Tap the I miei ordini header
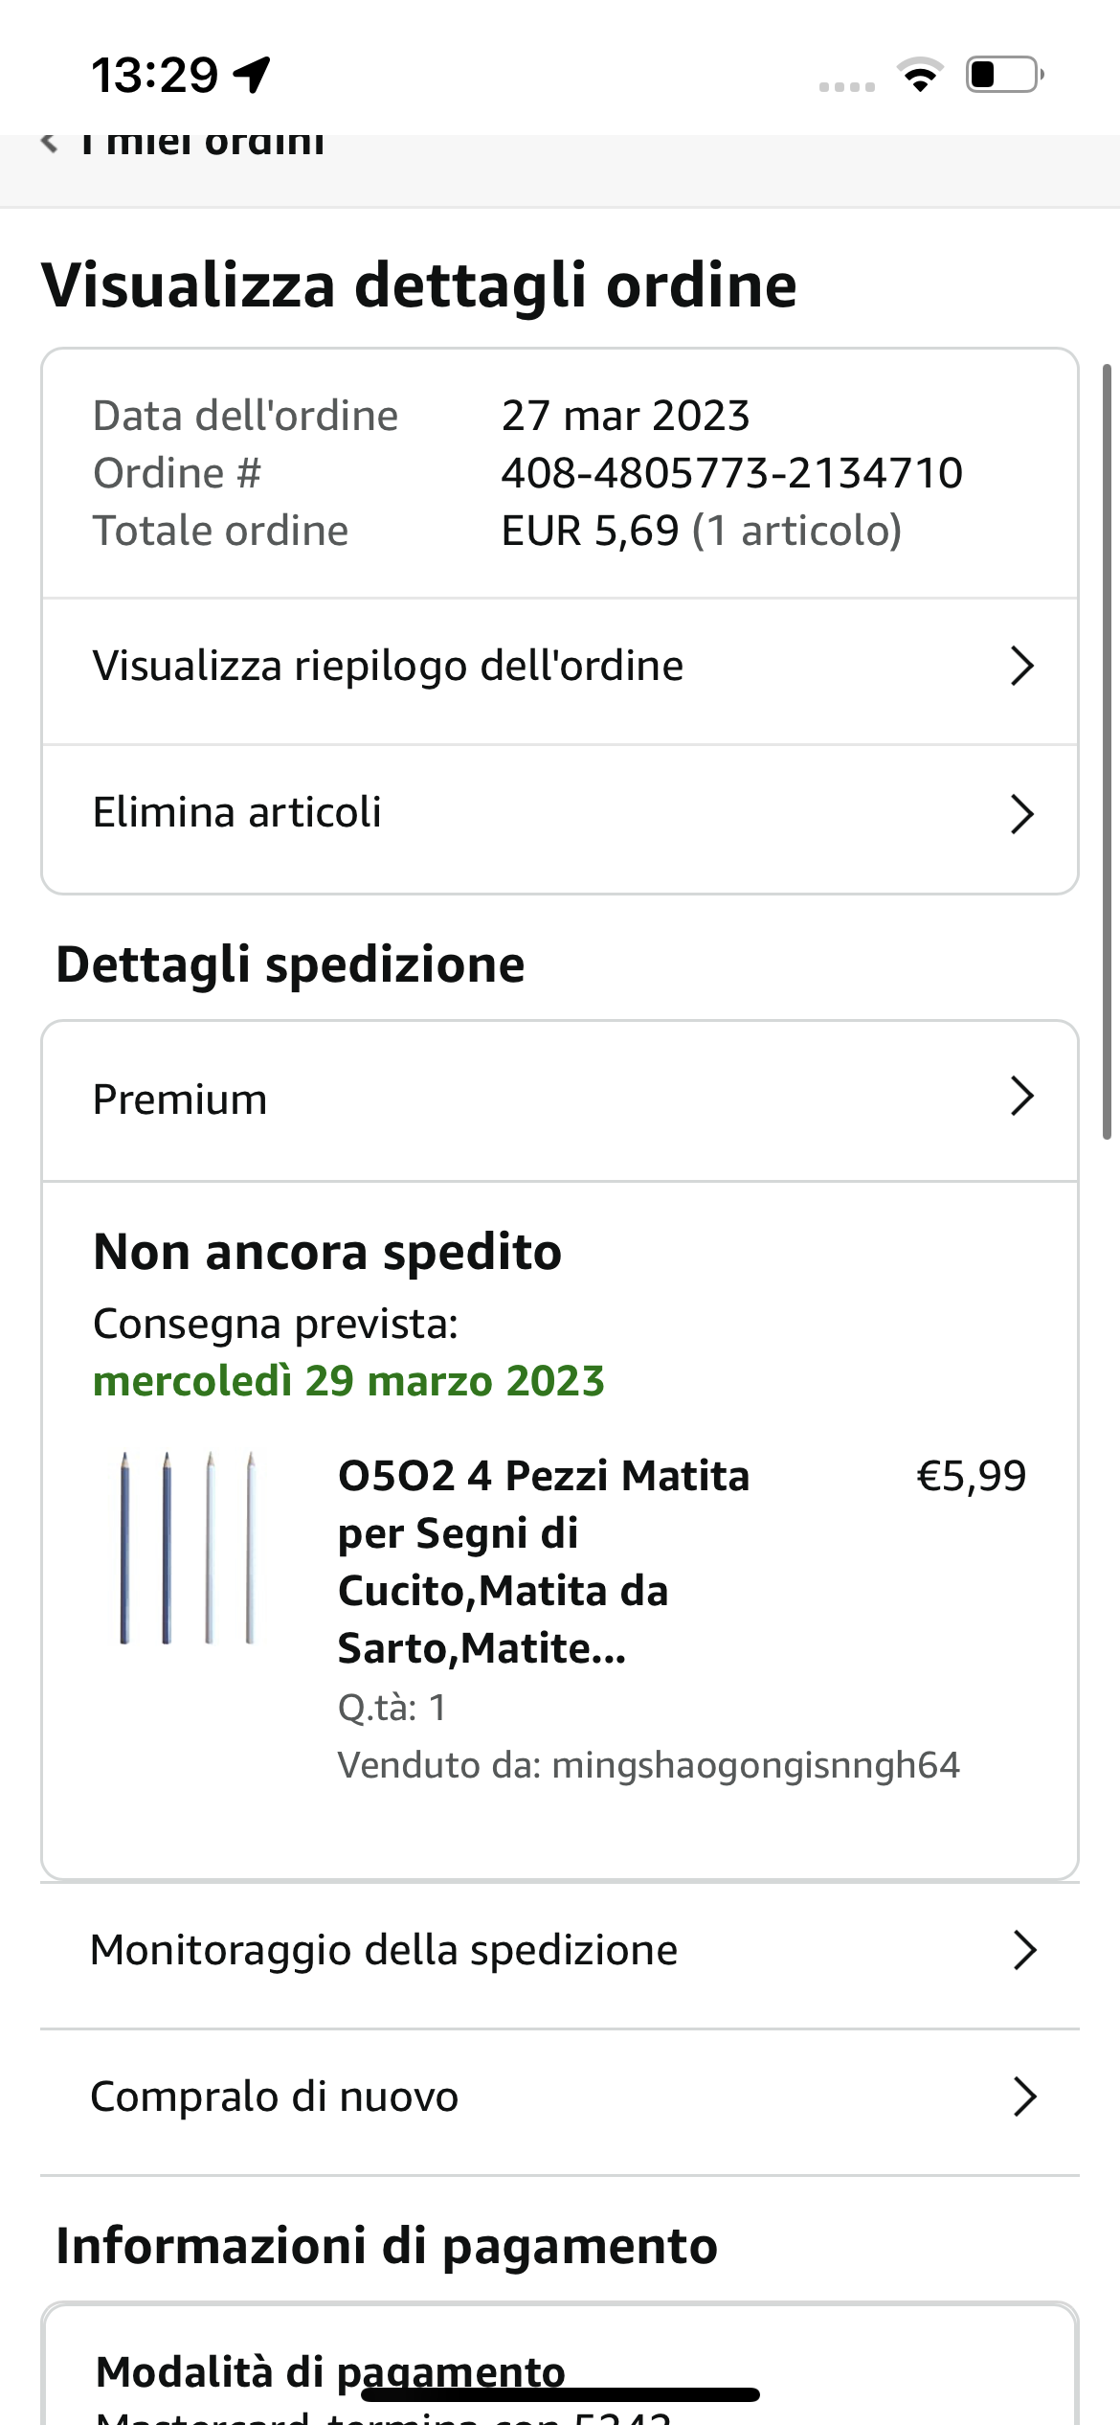1120x2425 pixels. click(215, 144)
